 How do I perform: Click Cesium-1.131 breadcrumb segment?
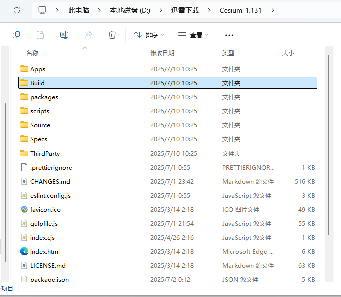tap(240, 10)
